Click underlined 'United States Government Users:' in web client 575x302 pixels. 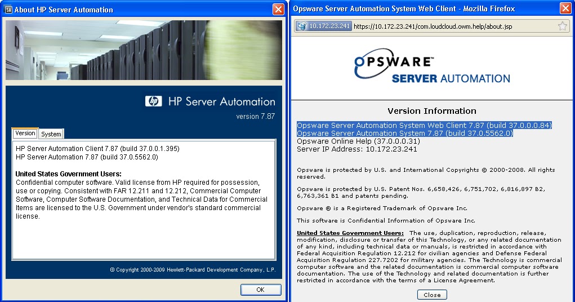(350, 233)
